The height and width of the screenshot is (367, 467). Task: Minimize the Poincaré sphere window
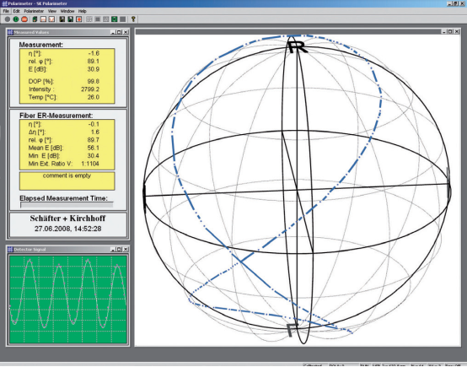coord(443,31)
